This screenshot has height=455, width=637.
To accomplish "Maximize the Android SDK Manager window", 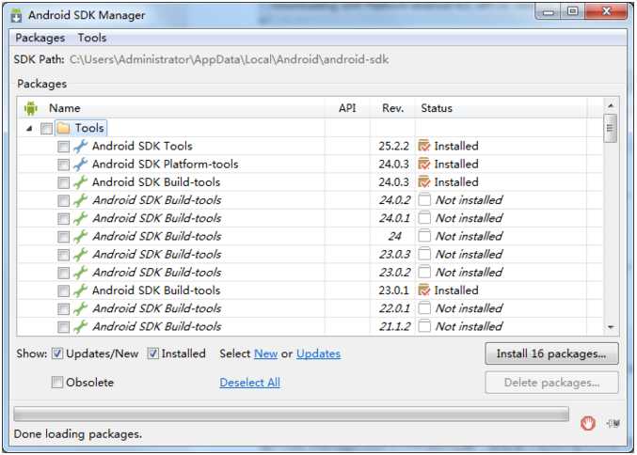I will point(572,12).
